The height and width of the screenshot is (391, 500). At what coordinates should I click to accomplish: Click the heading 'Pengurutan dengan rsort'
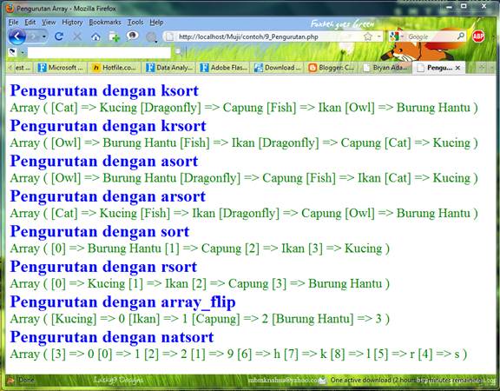[103, 267]
